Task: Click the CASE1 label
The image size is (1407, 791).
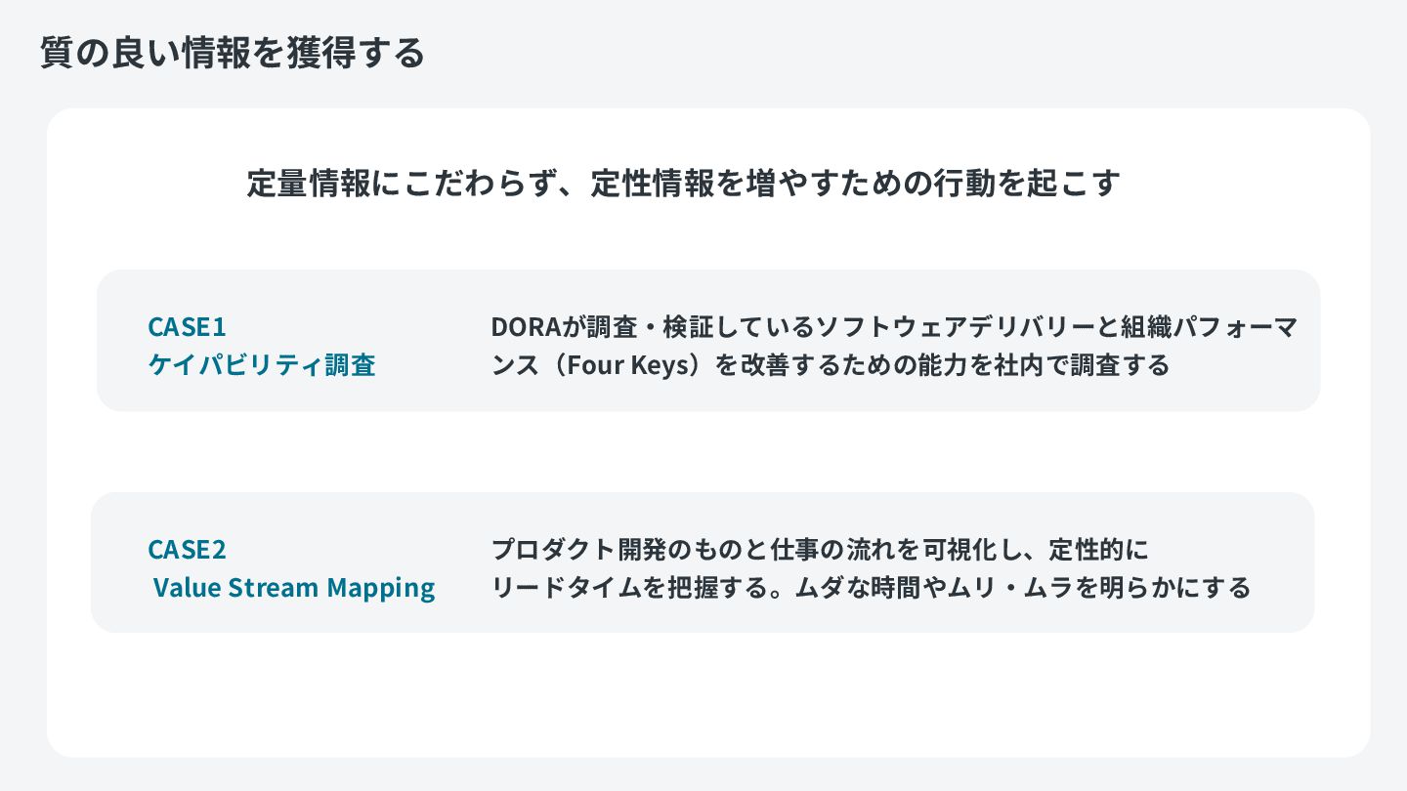Action: click(187, 326)
